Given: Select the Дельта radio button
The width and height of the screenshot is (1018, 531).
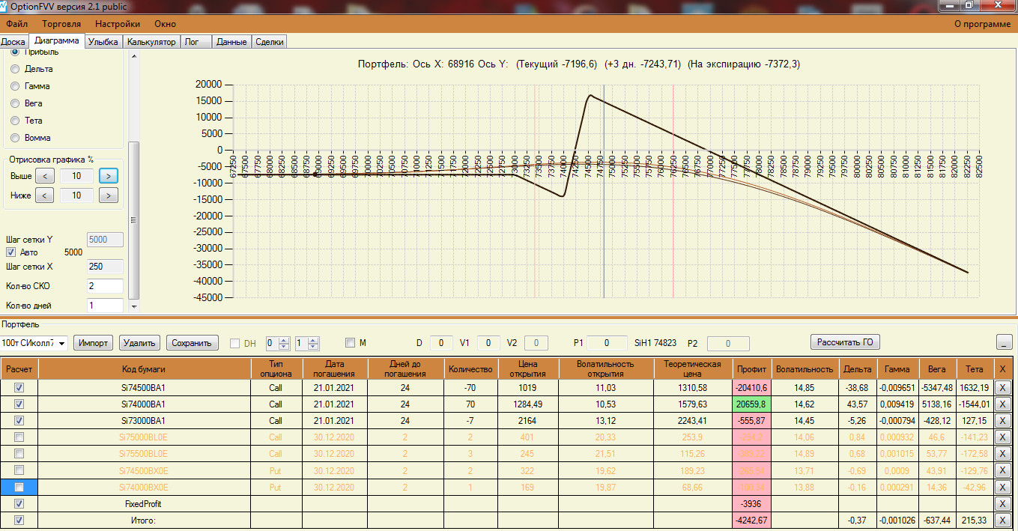Looking at the screenshot, I should tap(15, 69).
